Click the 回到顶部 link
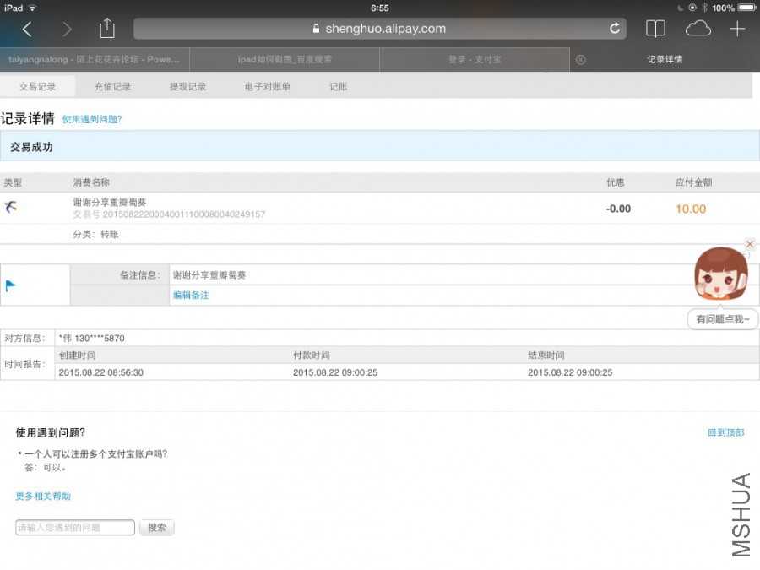Image resolution: width=760 pixels, height=570 pixels. coord(725,432)
